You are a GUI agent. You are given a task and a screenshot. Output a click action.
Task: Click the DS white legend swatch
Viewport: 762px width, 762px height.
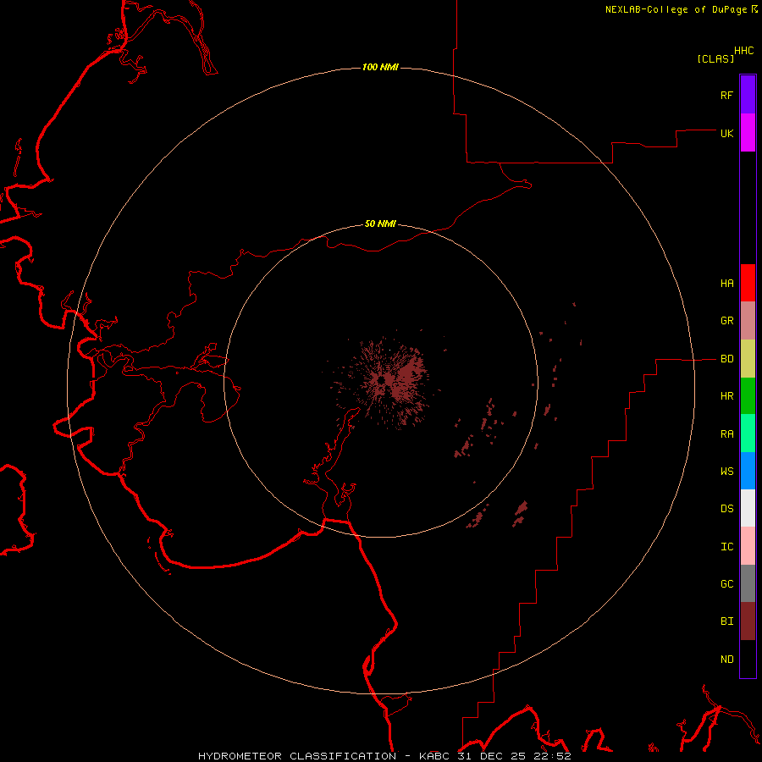748,508
